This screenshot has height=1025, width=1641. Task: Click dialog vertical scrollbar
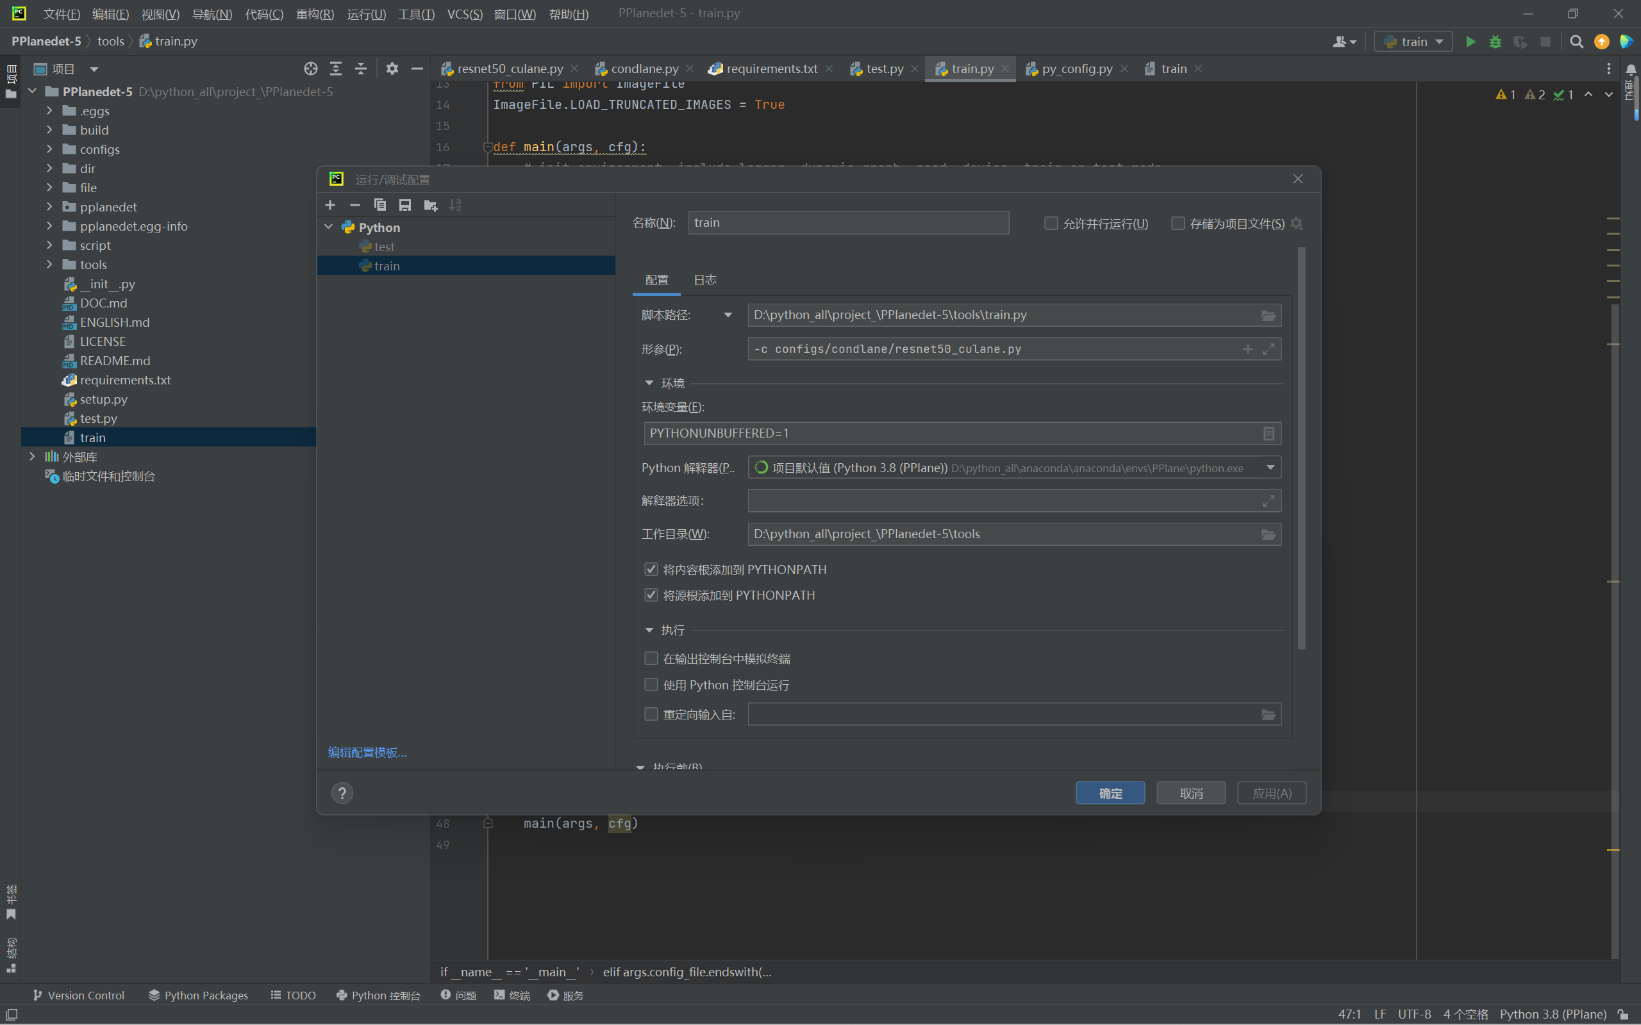(1301, 447)
